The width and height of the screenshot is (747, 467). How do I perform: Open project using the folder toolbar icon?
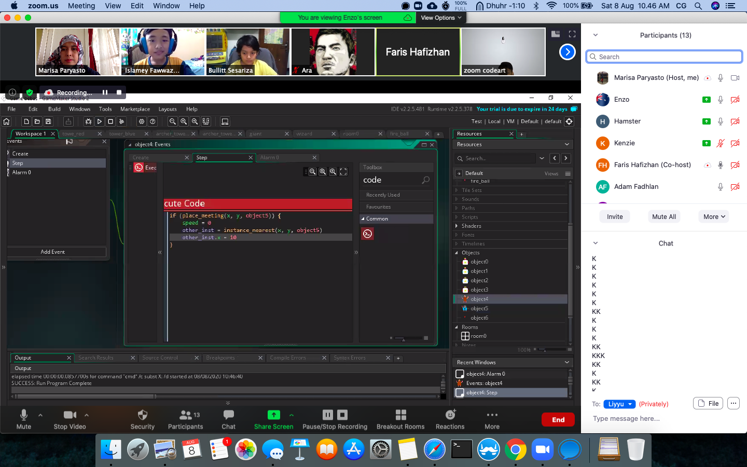37,121
